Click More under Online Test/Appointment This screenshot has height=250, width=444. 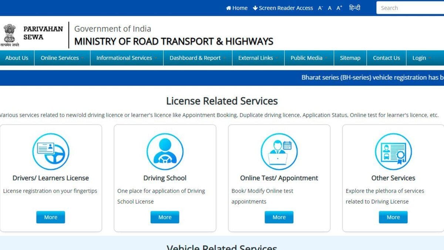pos(279,217)
